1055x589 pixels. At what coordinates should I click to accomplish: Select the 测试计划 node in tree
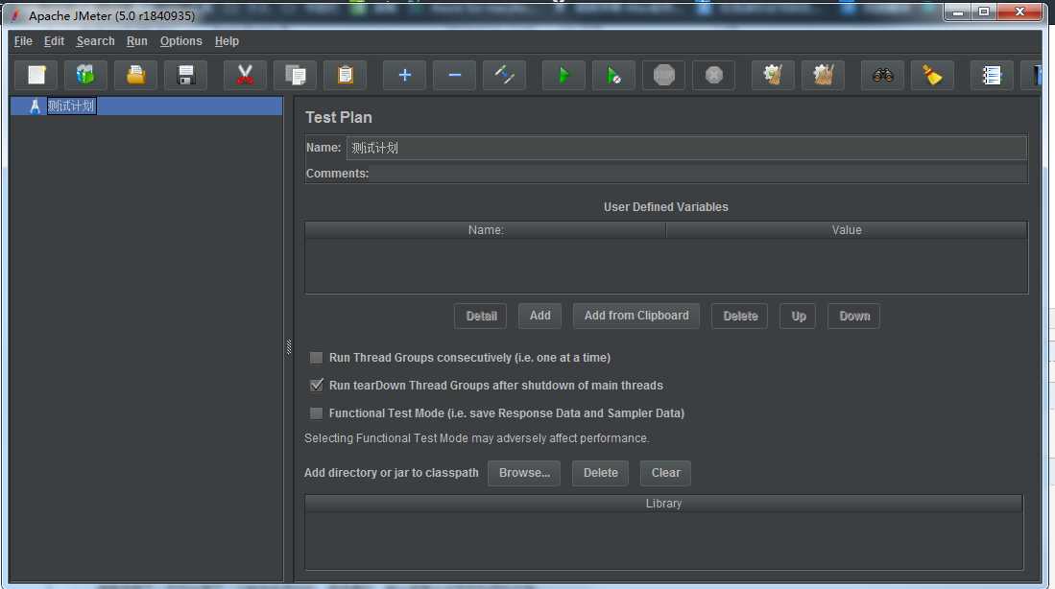[x=71, y=106]
